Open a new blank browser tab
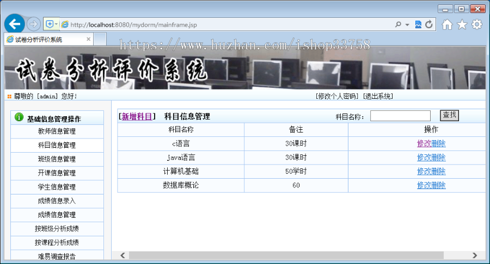 (x=100, y=40)
